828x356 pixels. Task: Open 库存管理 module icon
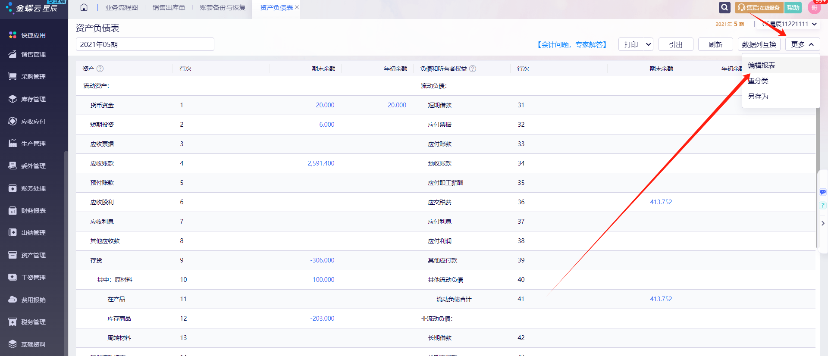[13, 99]
